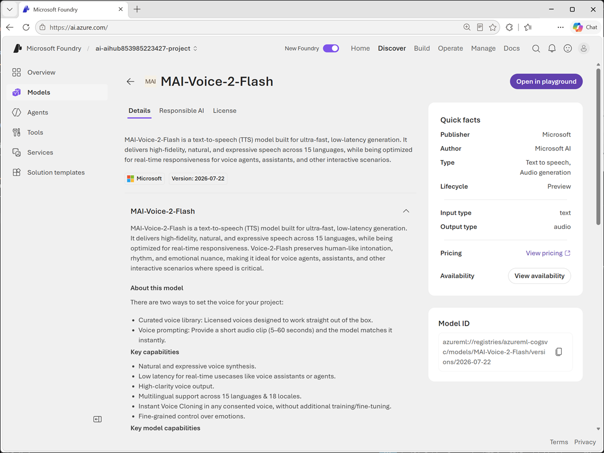The height and width of the screenshot is (453, 604).
Task: Open a new browser tab
Action: point(137,9)
